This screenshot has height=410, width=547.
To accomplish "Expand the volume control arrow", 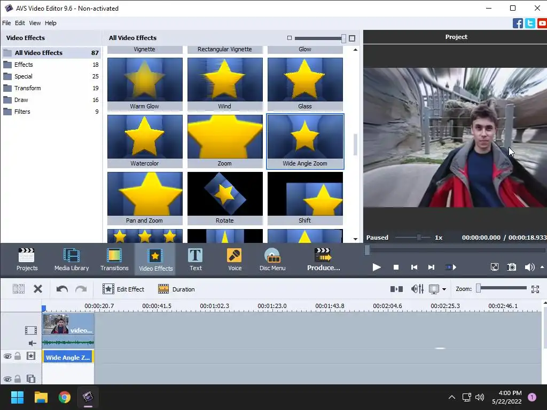I will click(x=542, y=267).
